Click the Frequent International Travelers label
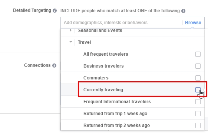The image size is (208, 134). pyautogui.click(x=117, y=102)
